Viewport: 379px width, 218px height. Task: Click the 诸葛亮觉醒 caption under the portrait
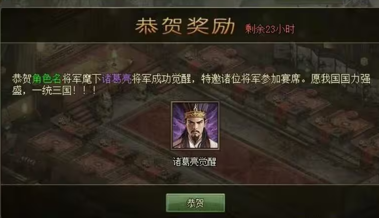coord(194,162)
